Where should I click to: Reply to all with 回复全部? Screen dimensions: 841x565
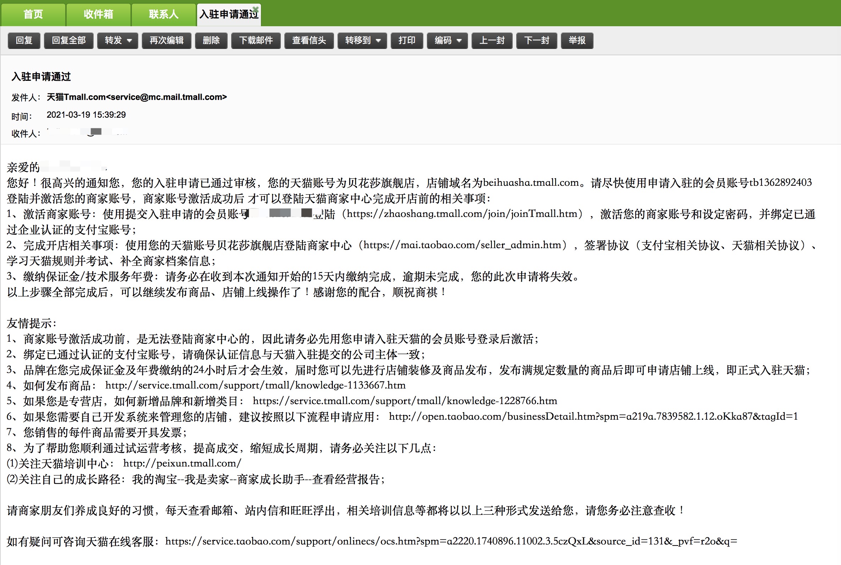point(68,40)
